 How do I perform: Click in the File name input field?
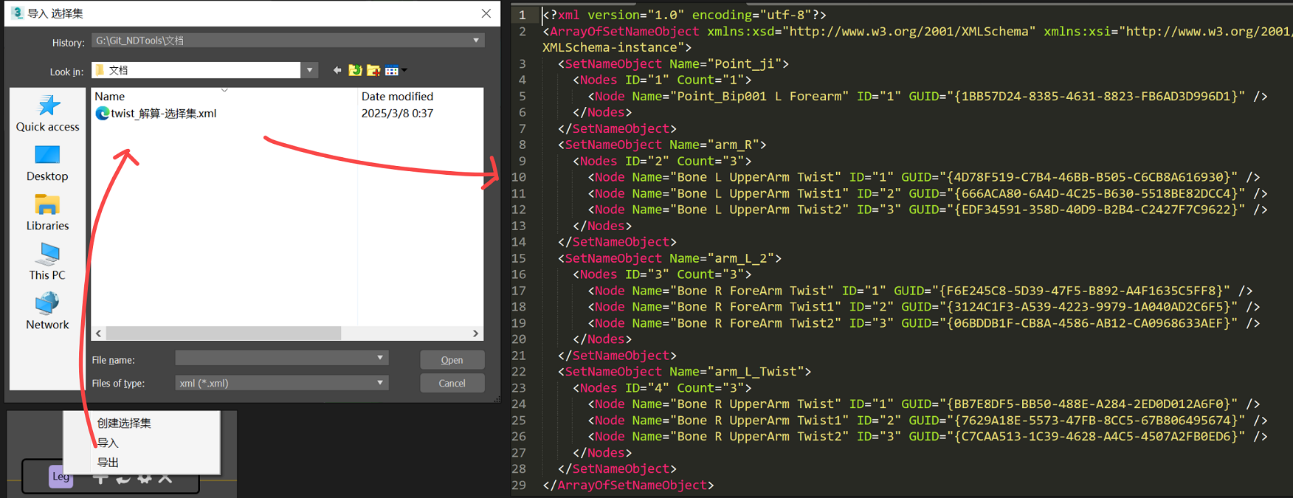point(275,358)
